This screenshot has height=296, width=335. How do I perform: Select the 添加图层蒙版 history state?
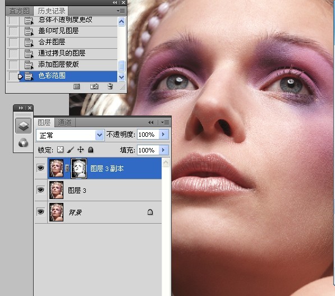pos(68,64)
